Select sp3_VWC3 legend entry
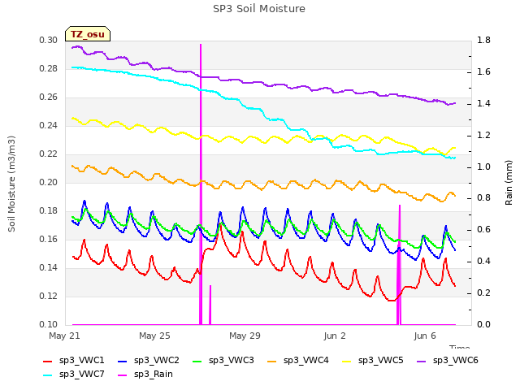The image size is (520, 390). click(x=223, y=361)
